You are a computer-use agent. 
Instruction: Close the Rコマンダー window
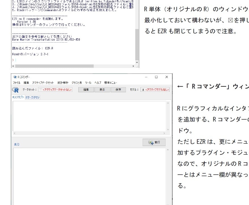167,77
